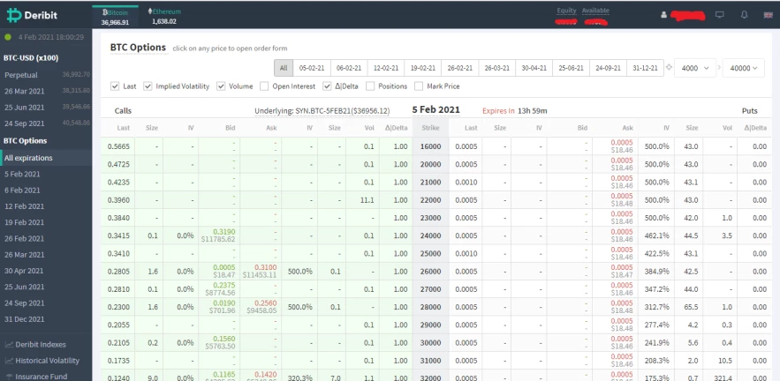Click the 5 Feb 2021 expiry heading
Screen dimensions: 780x381
[x=435, y=109]
